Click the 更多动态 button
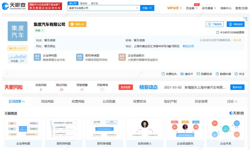 pyautogui.click(x=237, y=87)
